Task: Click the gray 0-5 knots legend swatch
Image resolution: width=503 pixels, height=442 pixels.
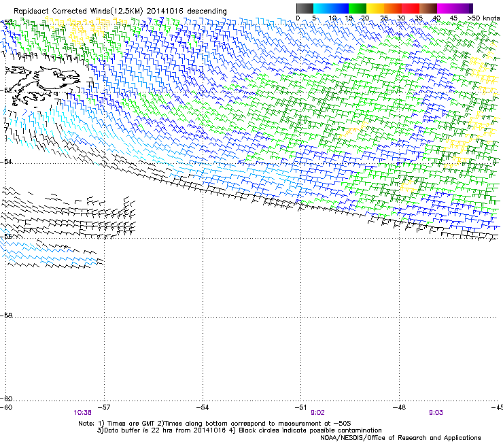Action: 305,8
